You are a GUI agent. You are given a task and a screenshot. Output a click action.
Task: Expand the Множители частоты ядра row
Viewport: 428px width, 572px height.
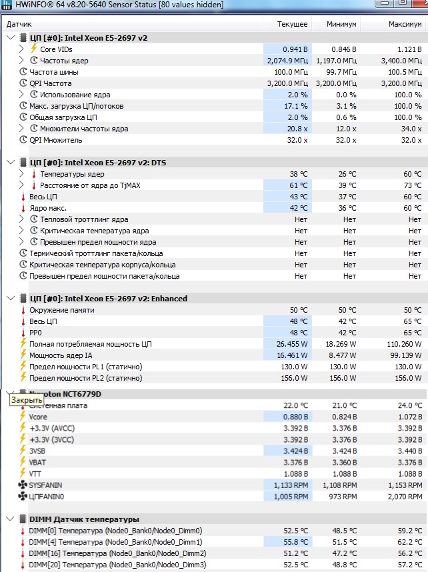pos(21,128)
